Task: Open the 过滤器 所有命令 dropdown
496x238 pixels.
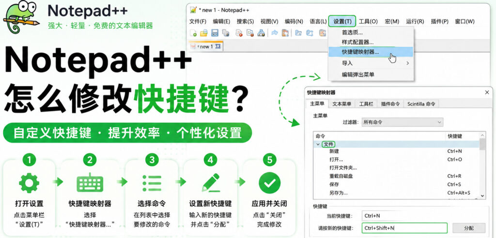Action: coord(403,122)
